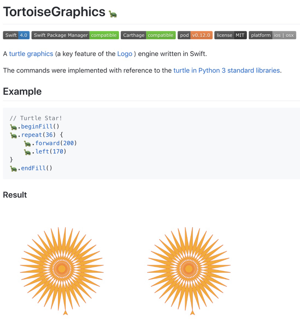Visit the "turtle in Python 3 standard libraries" link

tap(227, 70)
